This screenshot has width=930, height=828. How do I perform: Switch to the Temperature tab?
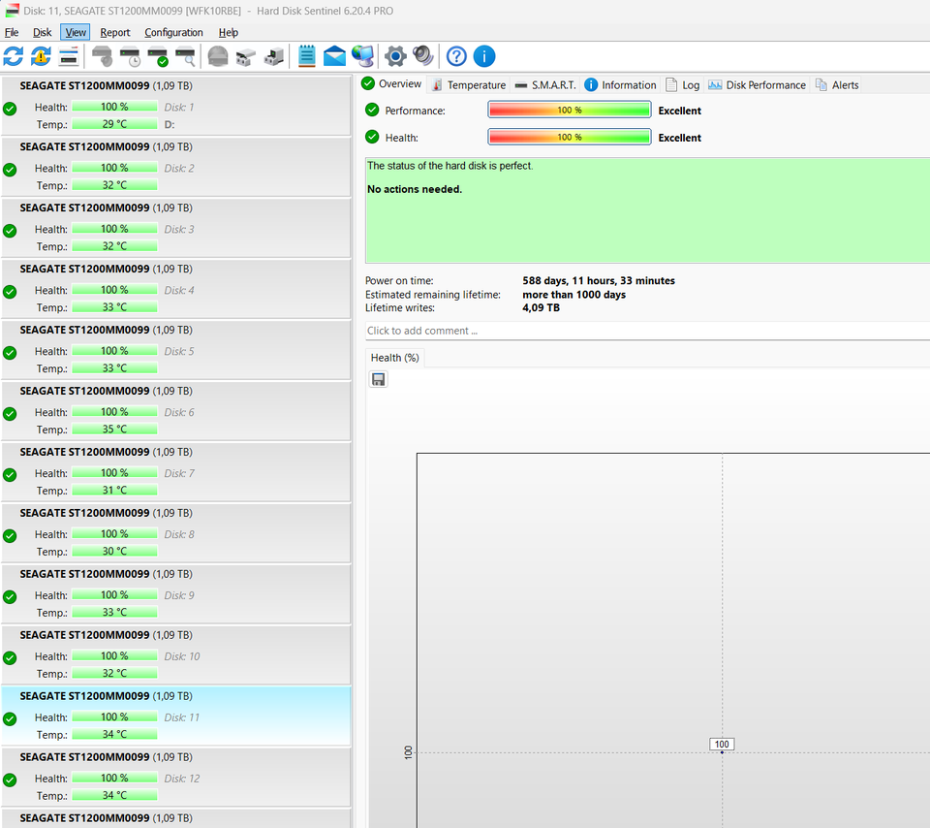469,85
